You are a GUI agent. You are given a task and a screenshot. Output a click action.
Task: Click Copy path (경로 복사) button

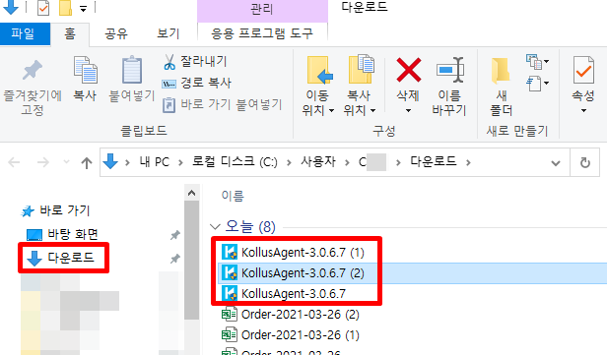click(196, 83)
